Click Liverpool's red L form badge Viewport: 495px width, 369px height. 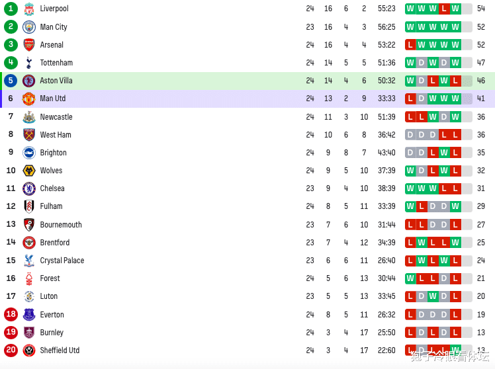tap(444, 9)
